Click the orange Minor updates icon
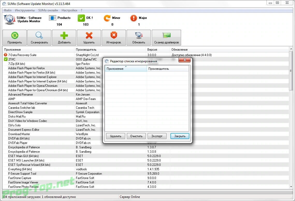Screen dimensions: 295x201 coord(107,18)
